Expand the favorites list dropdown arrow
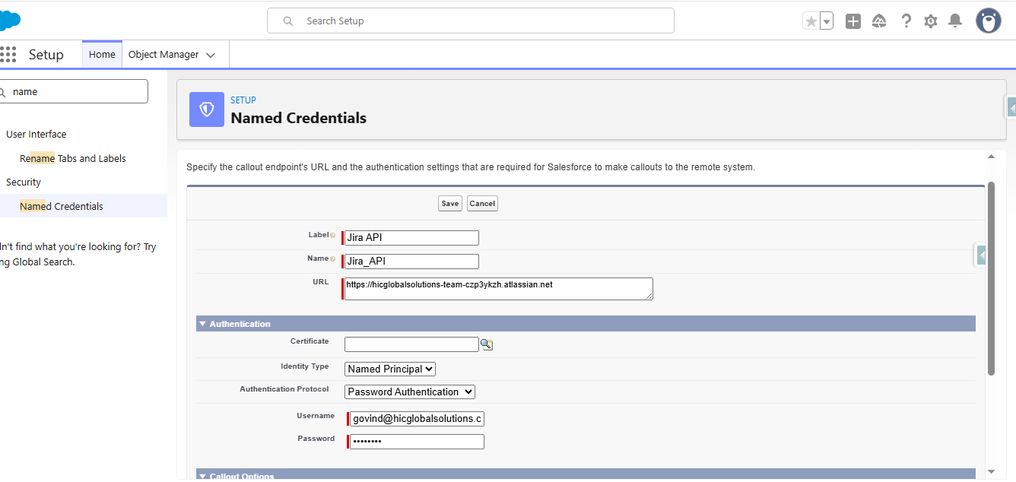1016x482 pixels. (827, 21)
